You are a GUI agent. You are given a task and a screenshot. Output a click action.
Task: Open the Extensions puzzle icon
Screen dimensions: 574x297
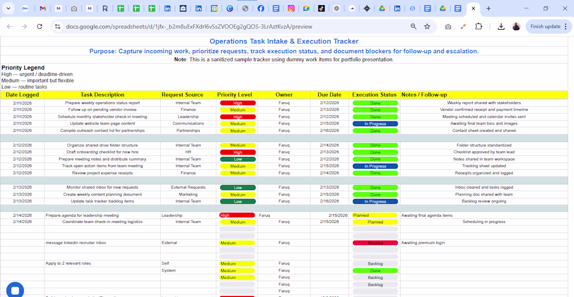[x=479, y=27]
